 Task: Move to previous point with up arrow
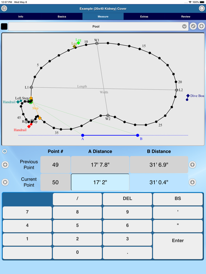click(x=192, y=164)
